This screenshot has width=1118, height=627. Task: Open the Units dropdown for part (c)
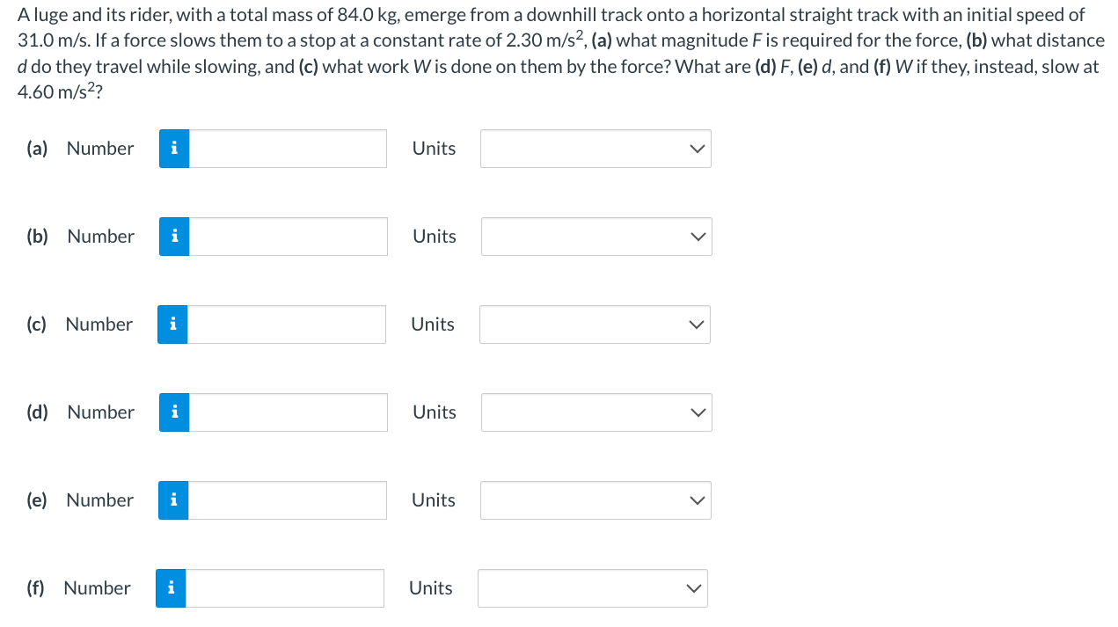tap(595, 324)
